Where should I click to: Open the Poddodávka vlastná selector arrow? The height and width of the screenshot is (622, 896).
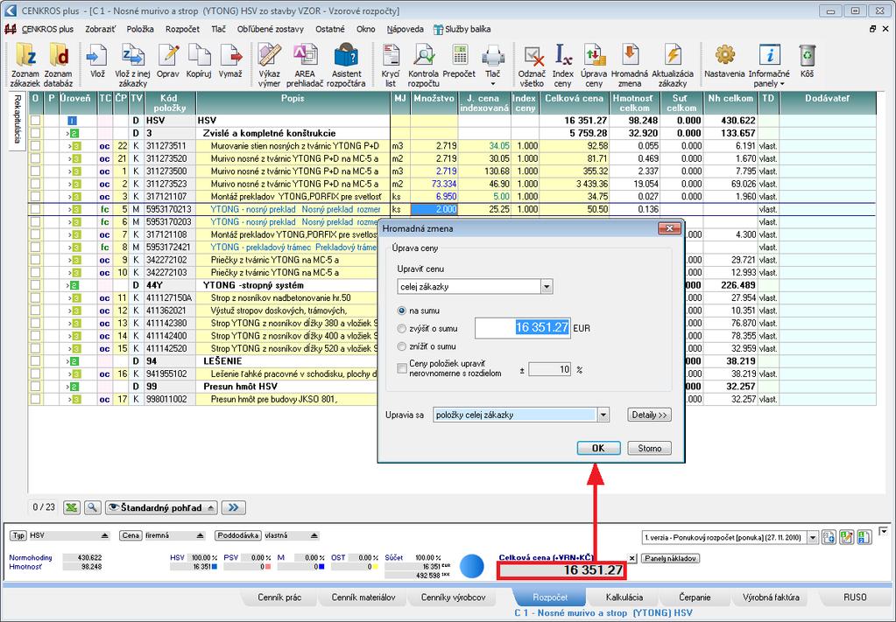314,536
